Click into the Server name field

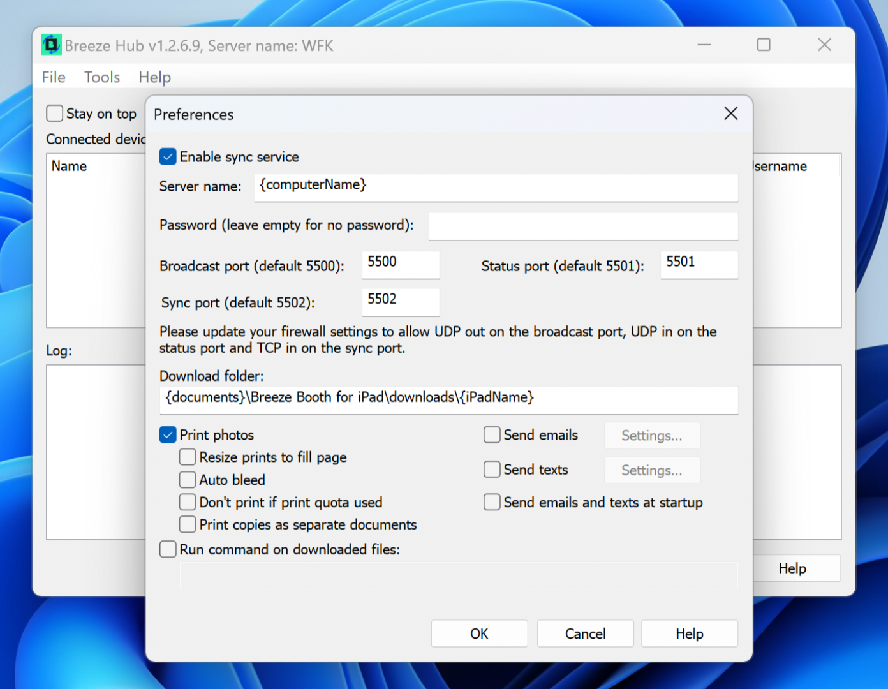pos(495,187)
